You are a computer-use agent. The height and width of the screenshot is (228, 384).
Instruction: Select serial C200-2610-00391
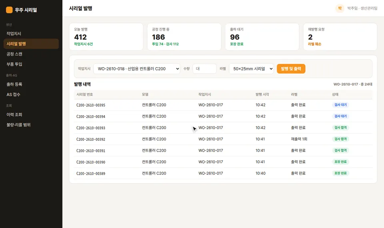tap(91, 151)
